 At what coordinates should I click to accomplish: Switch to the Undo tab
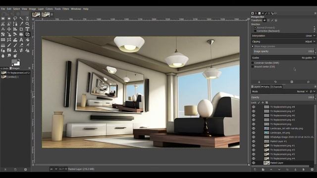(4, 68)
